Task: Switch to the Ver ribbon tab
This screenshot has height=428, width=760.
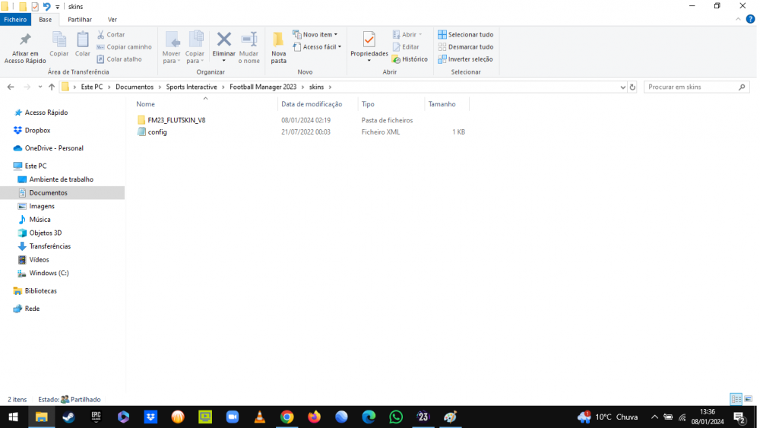Action: point(112,20)
